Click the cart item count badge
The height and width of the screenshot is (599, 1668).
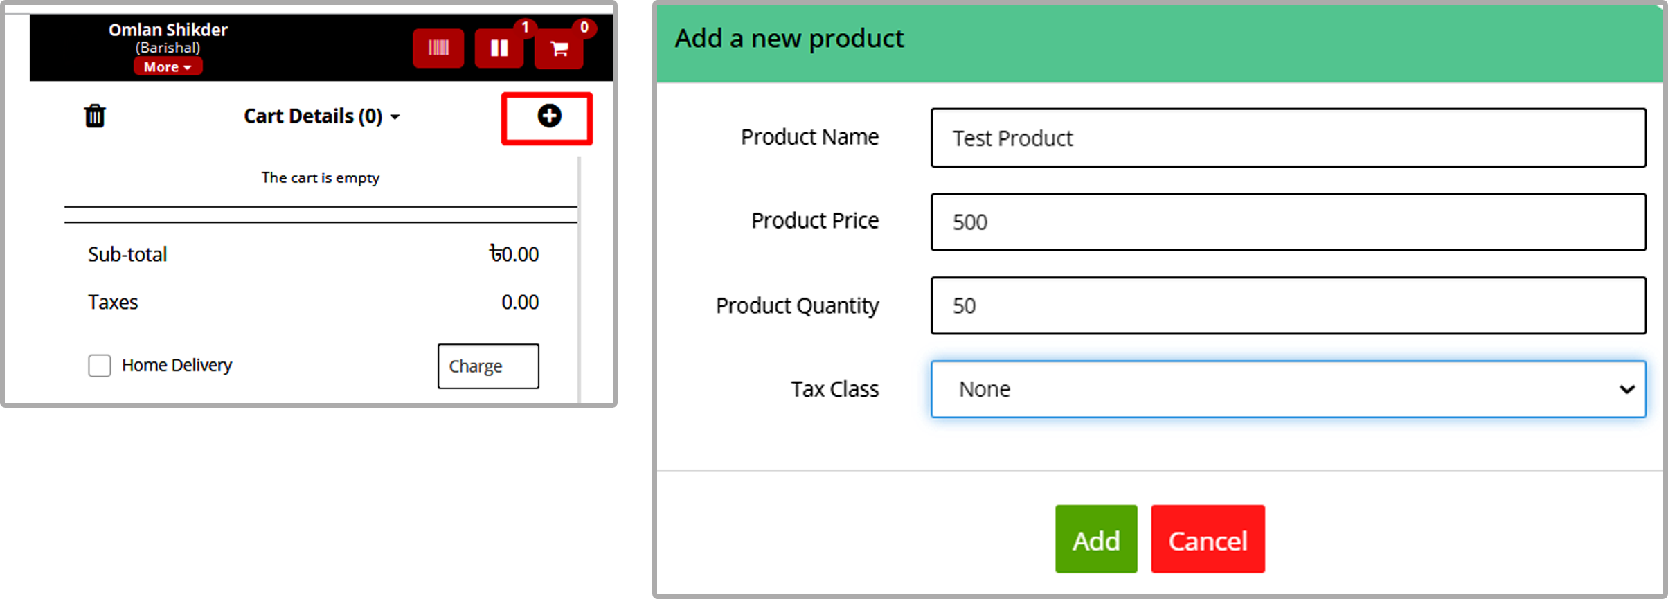click(584, 27)
